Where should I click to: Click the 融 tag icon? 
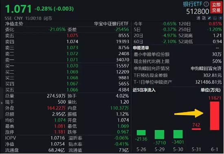204,18
